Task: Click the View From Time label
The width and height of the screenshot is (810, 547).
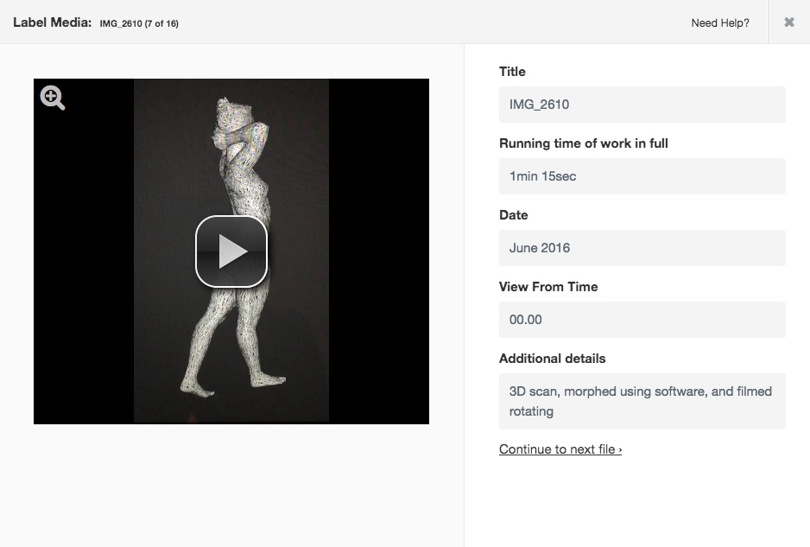Action: (548, 287)
